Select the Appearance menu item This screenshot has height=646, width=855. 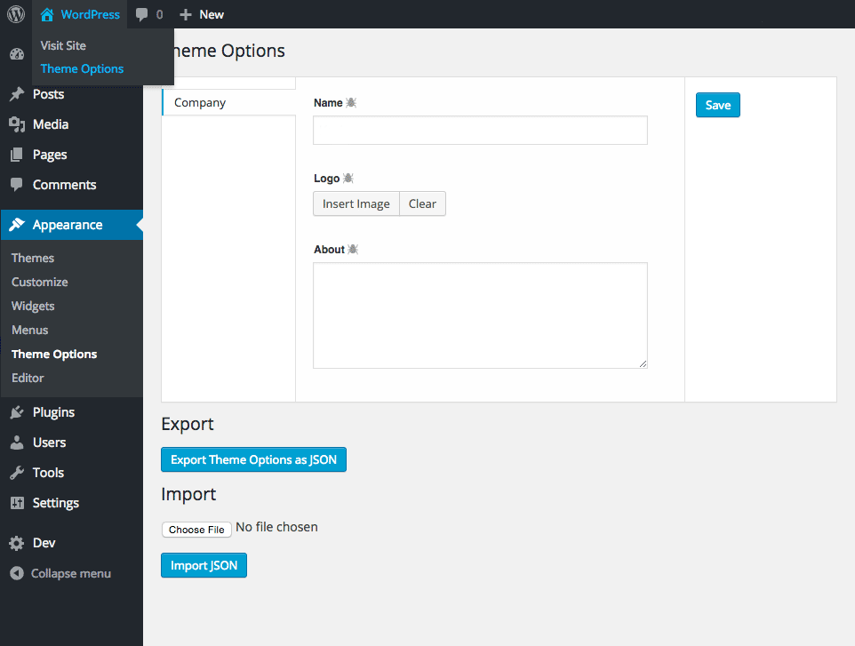(x=71, y=225)
